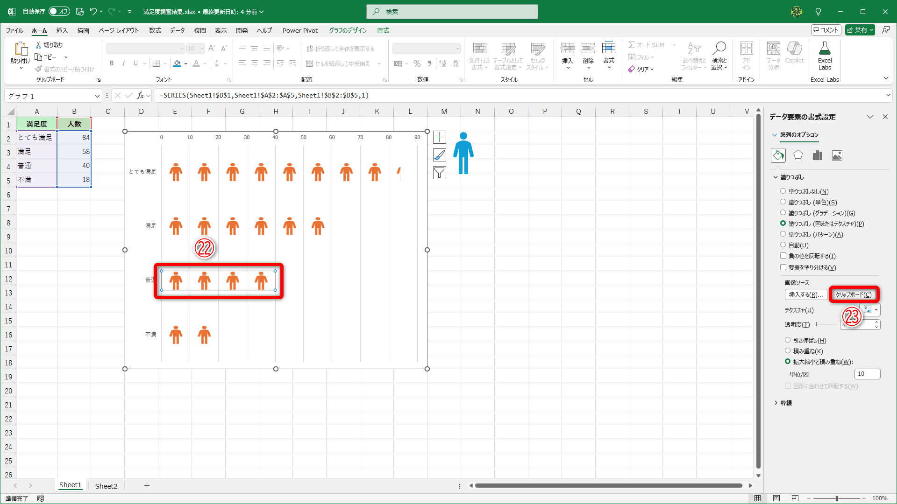Open the Texture dropdown
Screen dimensions: 897x504
(876, 310)
